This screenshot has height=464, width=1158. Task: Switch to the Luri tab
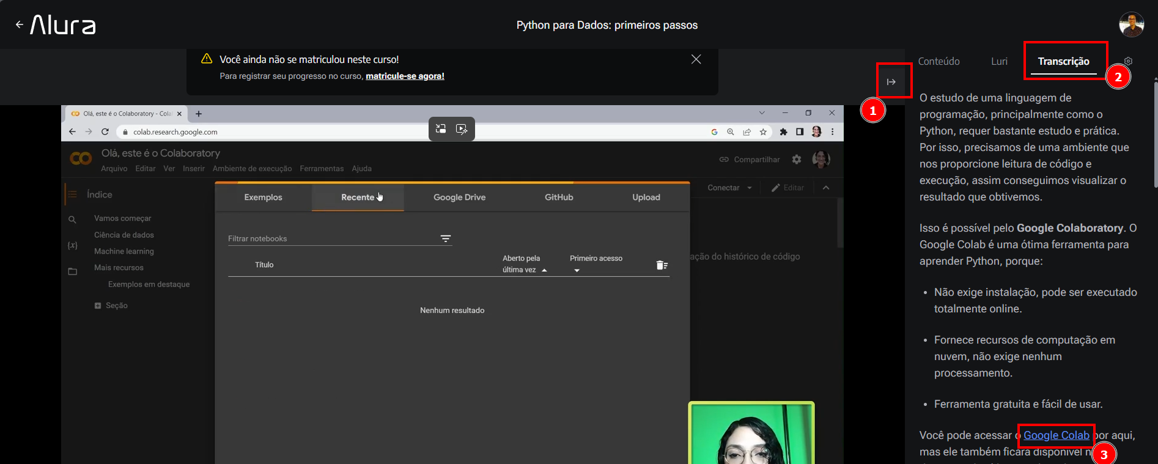point(999,61)
